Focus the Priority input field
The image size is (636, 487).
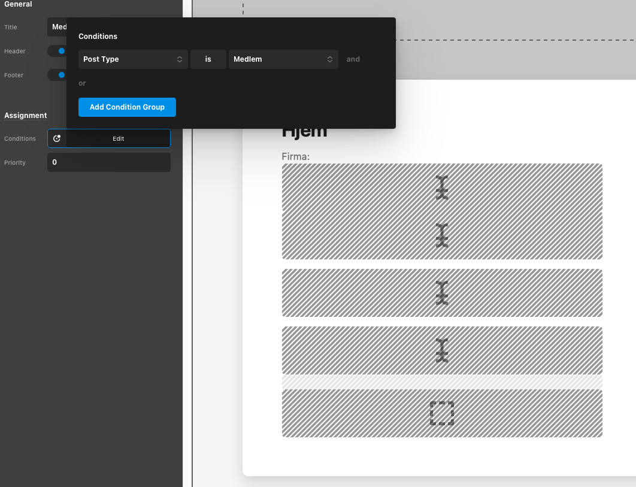click(x=109, y=162)
